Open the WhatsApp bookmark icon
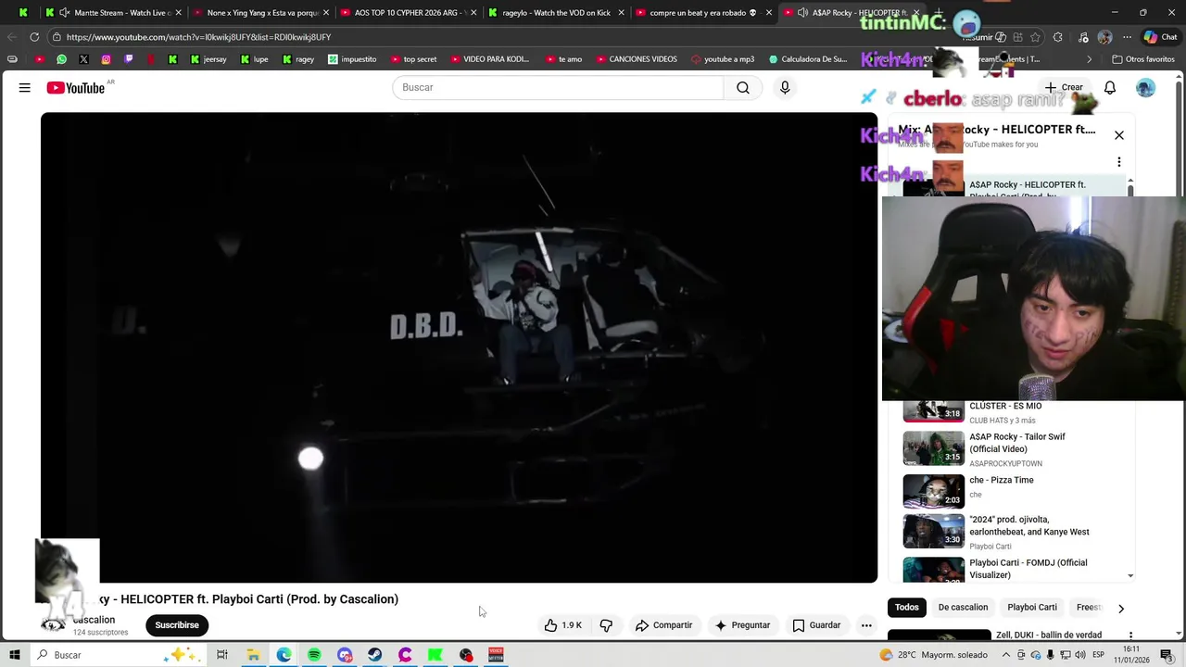The height and width of the screenshot is (667, 1186). 61,59
